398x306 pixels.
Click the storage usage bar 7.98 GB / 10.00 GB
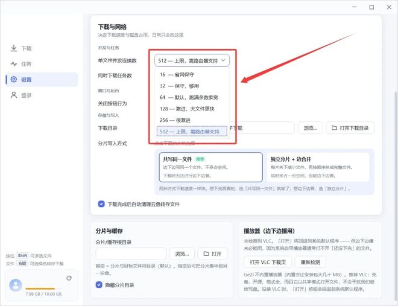click(x=43, y=288)
